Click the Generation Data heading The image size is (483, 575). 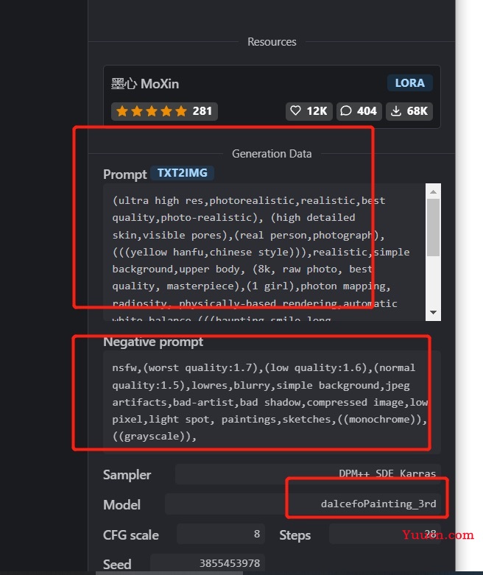coord(272,154)
